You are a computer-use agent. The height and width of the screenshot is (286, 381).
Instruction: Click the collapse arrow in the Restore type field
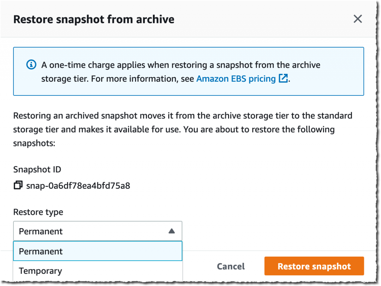pos(172,231)
